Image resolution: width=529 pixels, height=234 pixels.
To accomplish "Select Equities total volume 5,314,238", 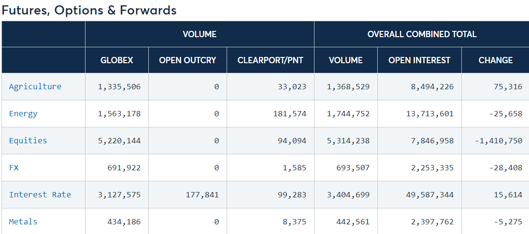I will tap(348, 141).
